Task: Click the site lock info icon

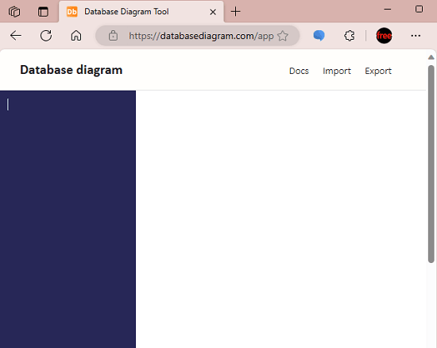Action: [113, 36]
